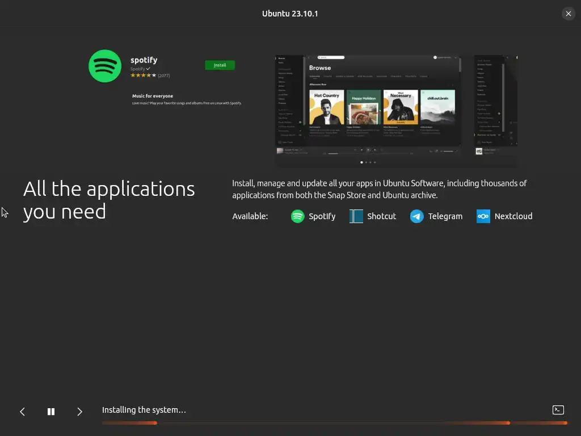581x436 pixels.
Task: Click the Spotify Browse screenshot thumbnail
Action: 368,106
